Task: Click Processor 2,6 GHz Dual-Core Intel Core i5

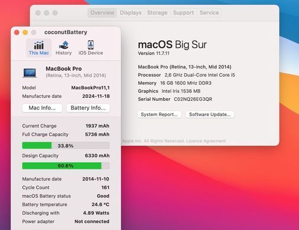Action: [186, 75]
